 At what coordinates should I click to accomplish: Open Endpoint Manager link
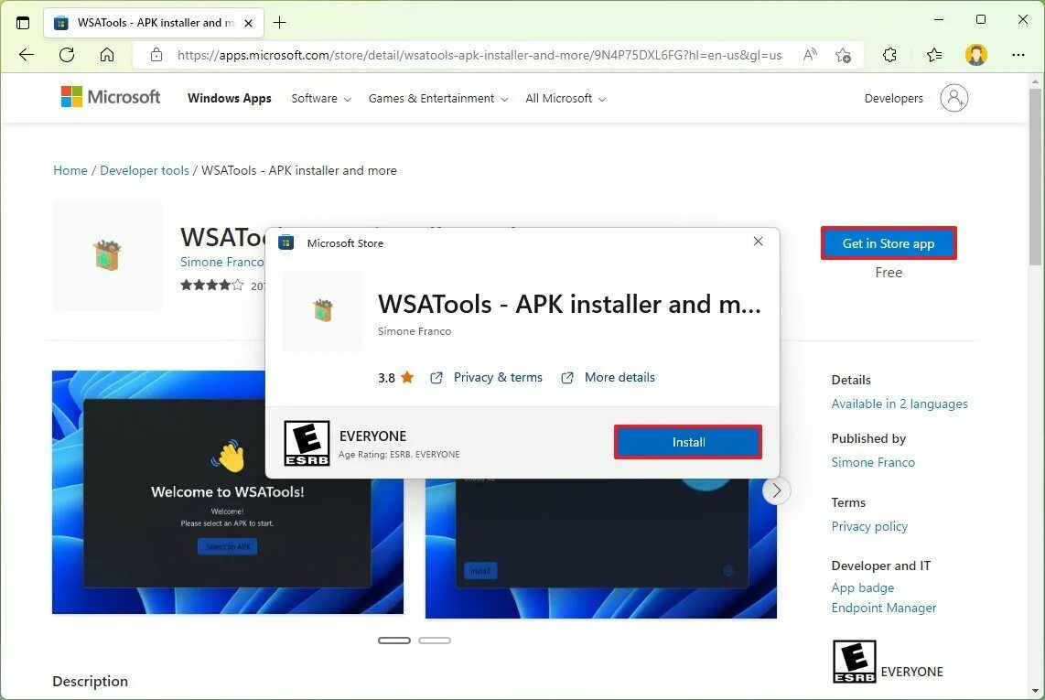tap(884, 608)
